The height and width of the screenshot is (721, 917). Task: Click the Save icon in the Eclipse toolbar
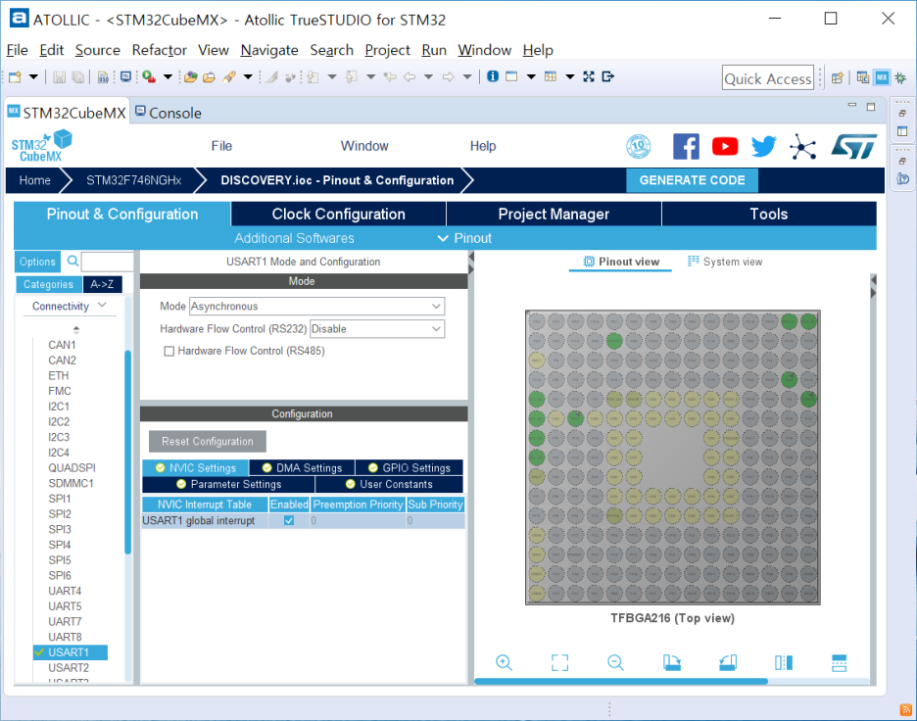(59, 76)
